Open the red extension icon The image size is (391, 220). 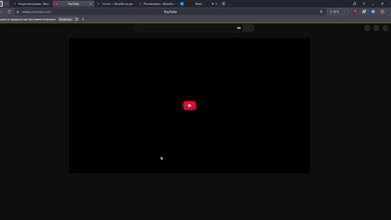coord(354,12)
